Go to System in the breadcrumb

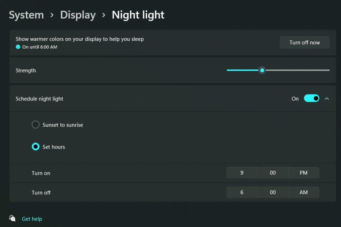click(x=26, y=15)
